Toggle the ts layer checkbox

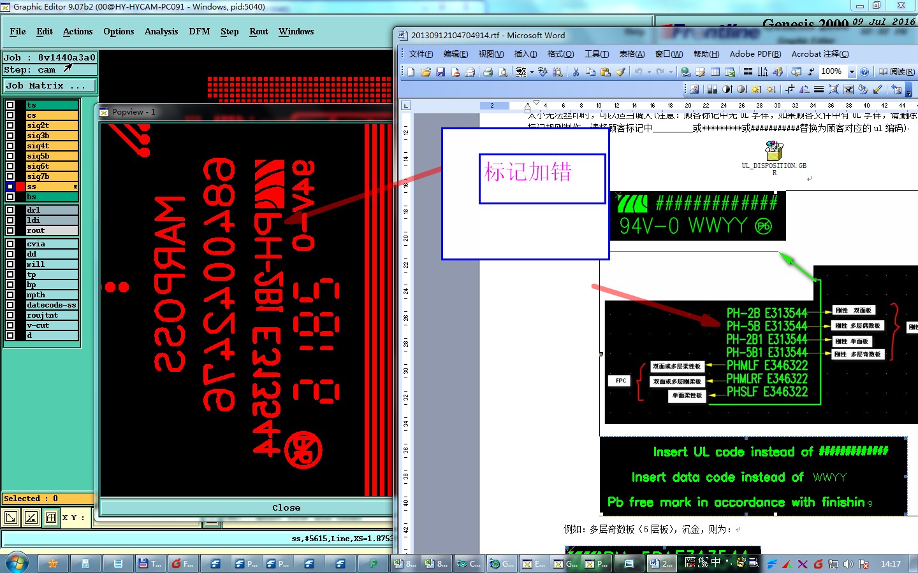10,105
